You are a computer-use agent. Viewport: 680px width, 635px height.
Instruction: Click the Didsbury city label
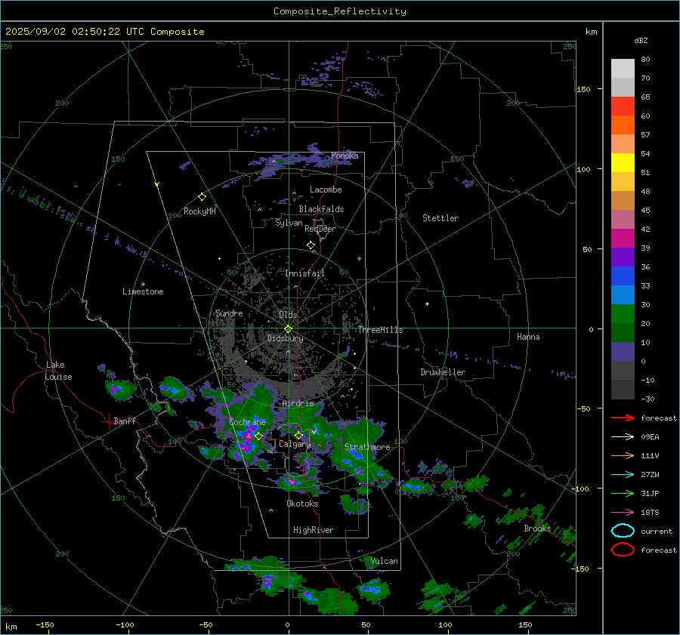pyautogui.click(x=285, y=338)
